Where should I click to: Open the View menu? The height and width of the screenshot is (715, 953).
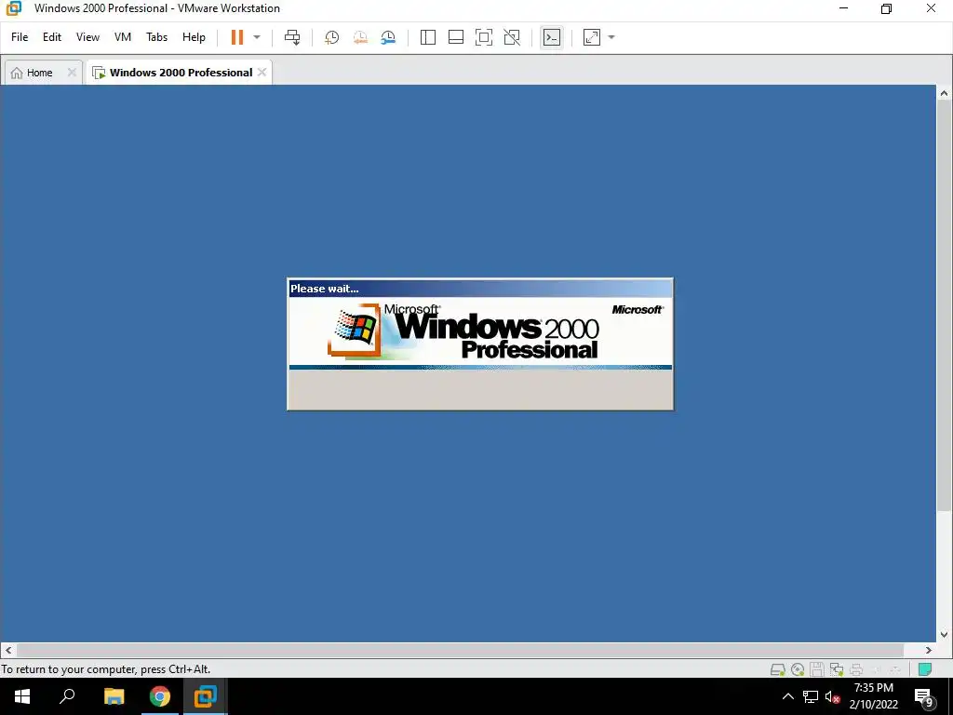click(87, 37)
